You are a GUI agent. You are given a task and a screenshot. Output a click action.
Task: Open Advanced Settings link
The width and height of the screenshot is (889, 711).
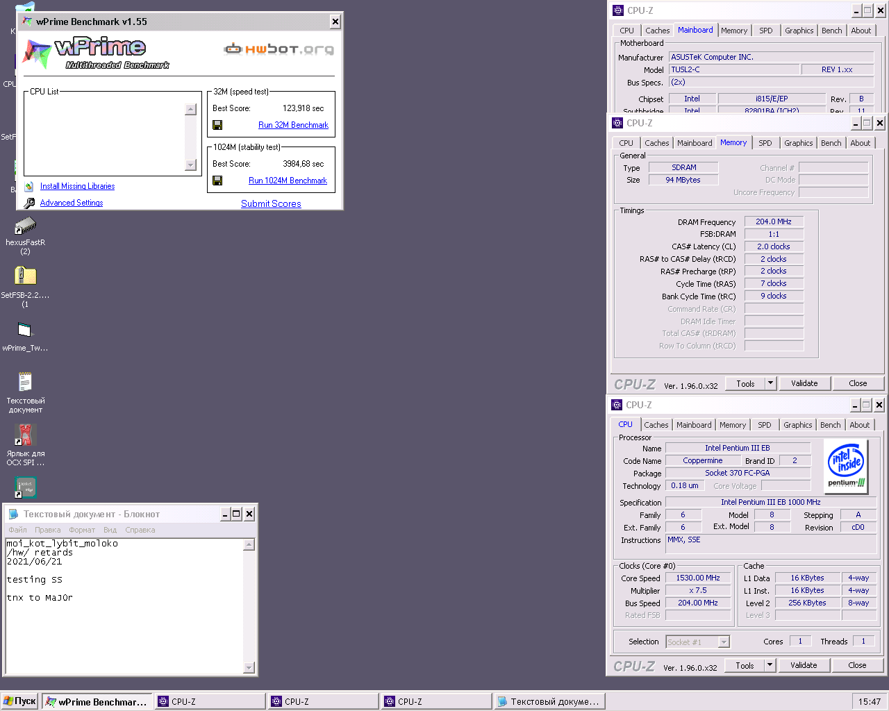(72, 203)
